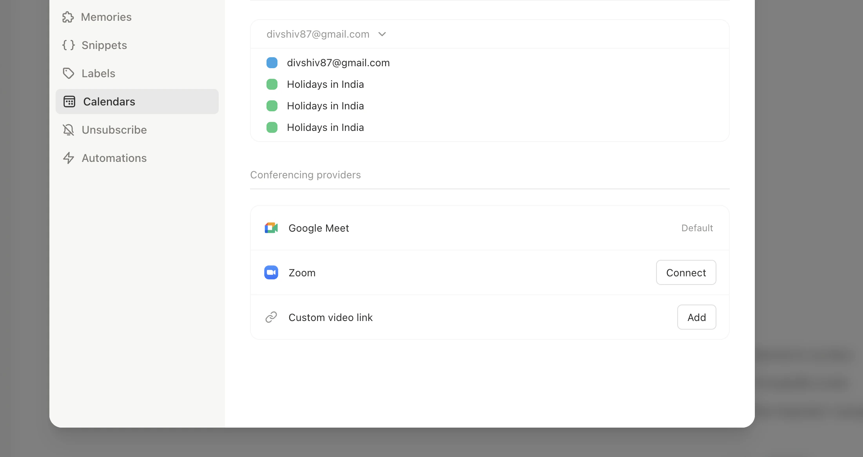Click the Memories puzzle icon
This screenshot has width=863, height=457.
tap(68, 17)
